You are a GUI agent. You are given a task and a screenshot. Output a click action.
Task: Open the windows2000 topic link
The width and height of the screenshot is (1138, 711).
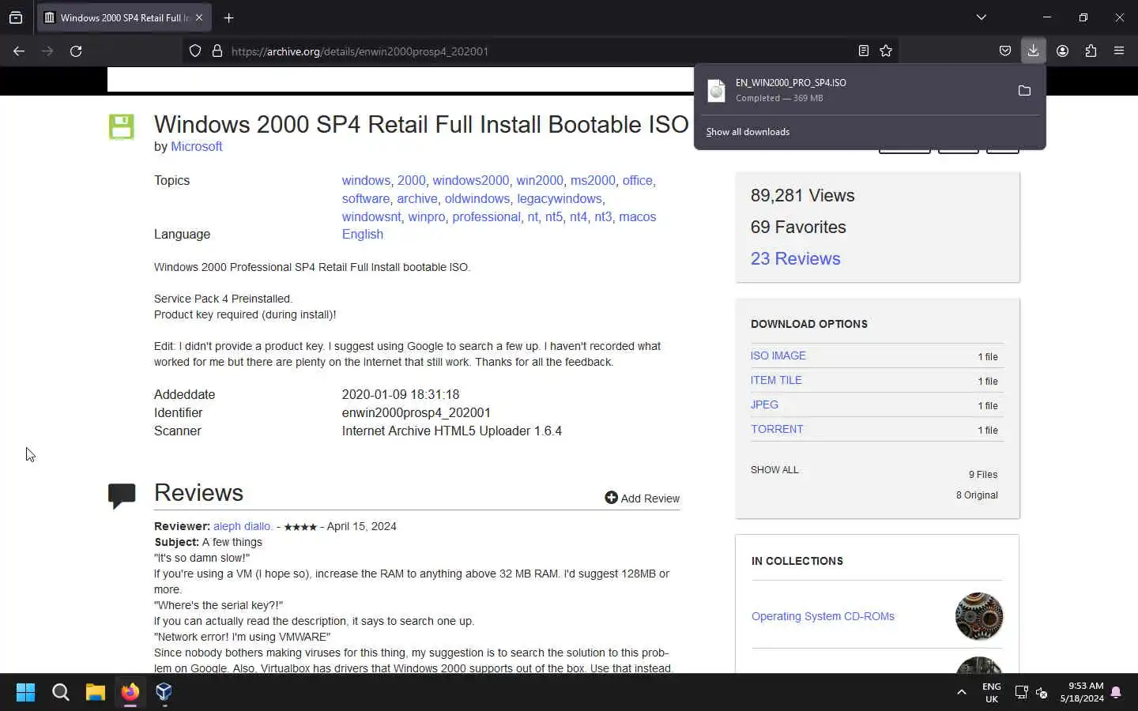point(470,181)
